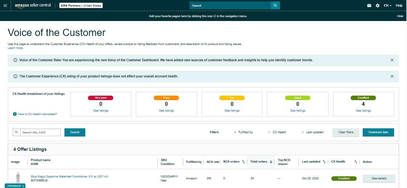Close the FEEDBACK tab with X
Image resolution: width=407 pixels, height=188 pixels.
point(23,186)
